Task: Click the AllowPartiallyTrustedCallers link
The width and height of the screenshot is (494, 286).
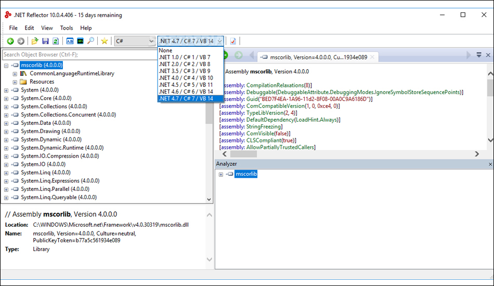Action: (280, 147)
